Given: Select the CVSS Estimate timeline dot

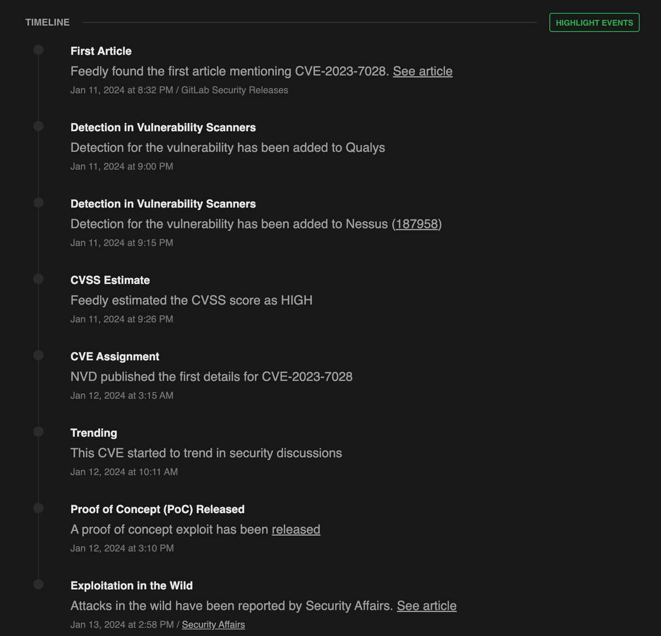Looking at the screenshot, I should coord(38,279).
